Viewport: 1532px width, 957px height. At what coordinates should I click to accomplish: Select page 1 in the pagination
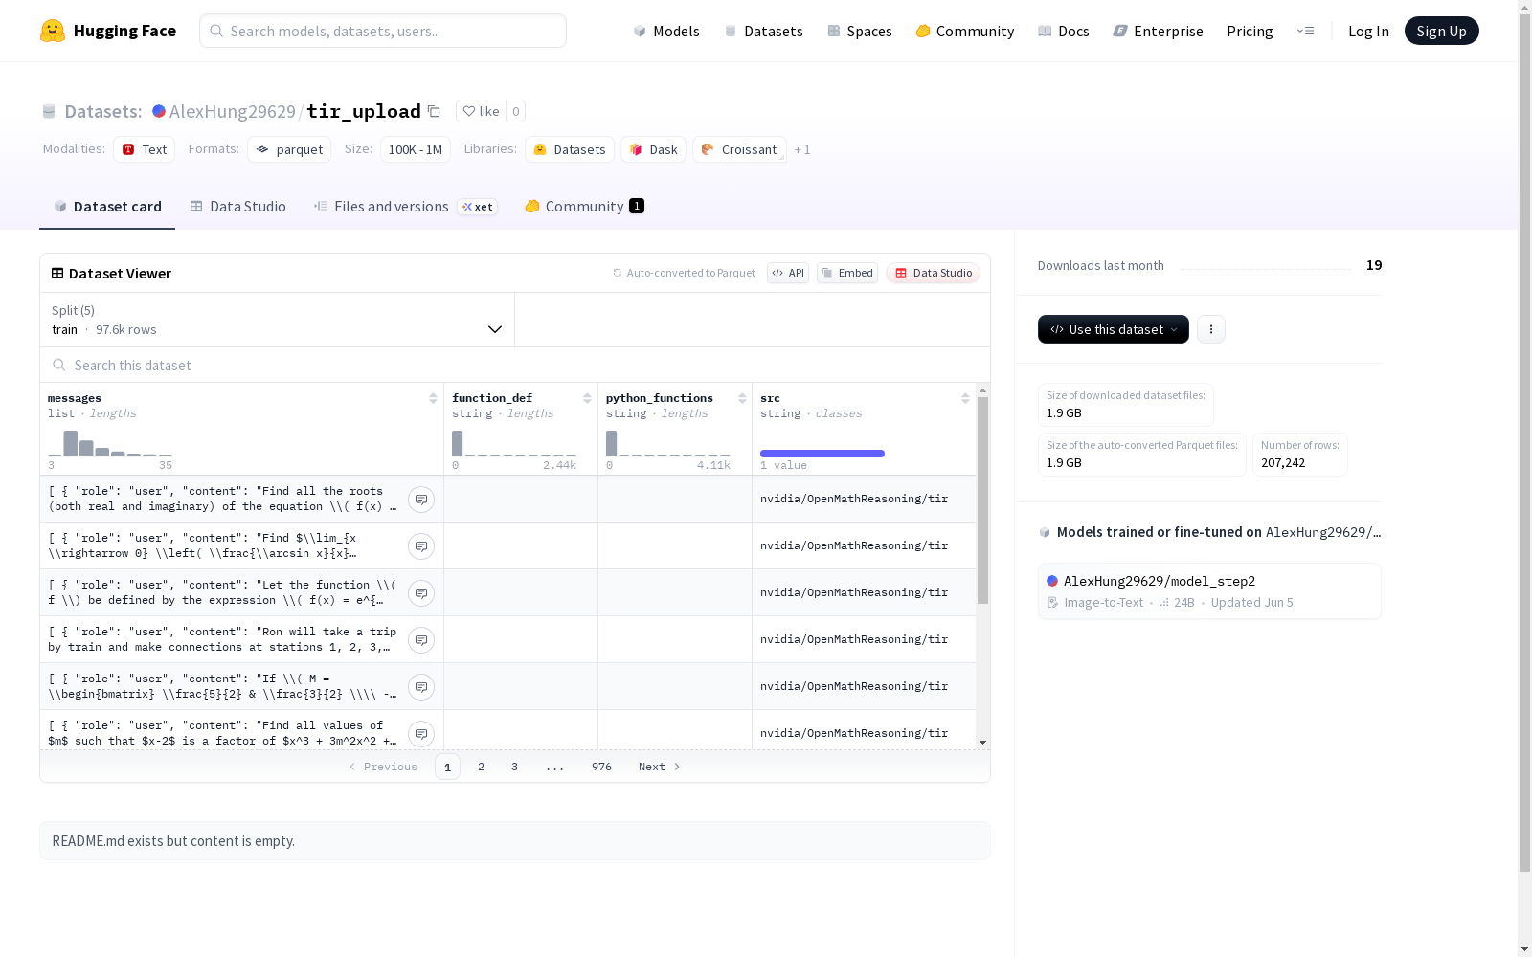447,767
